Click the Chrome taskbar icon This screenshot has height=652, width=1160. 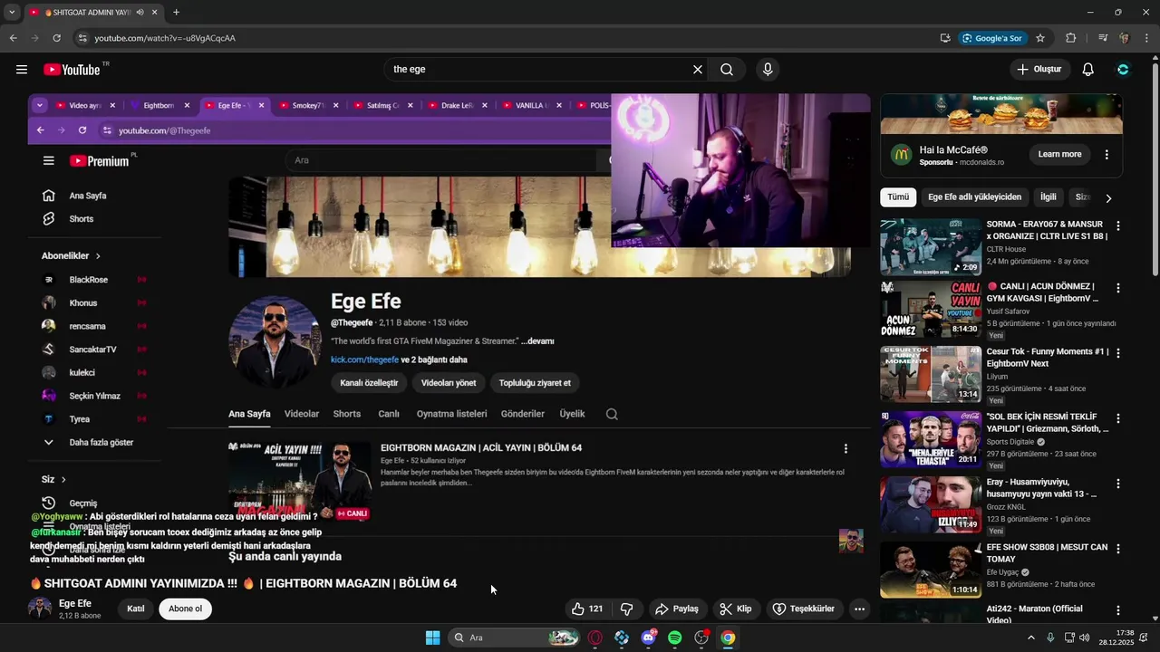click(728, 638)
